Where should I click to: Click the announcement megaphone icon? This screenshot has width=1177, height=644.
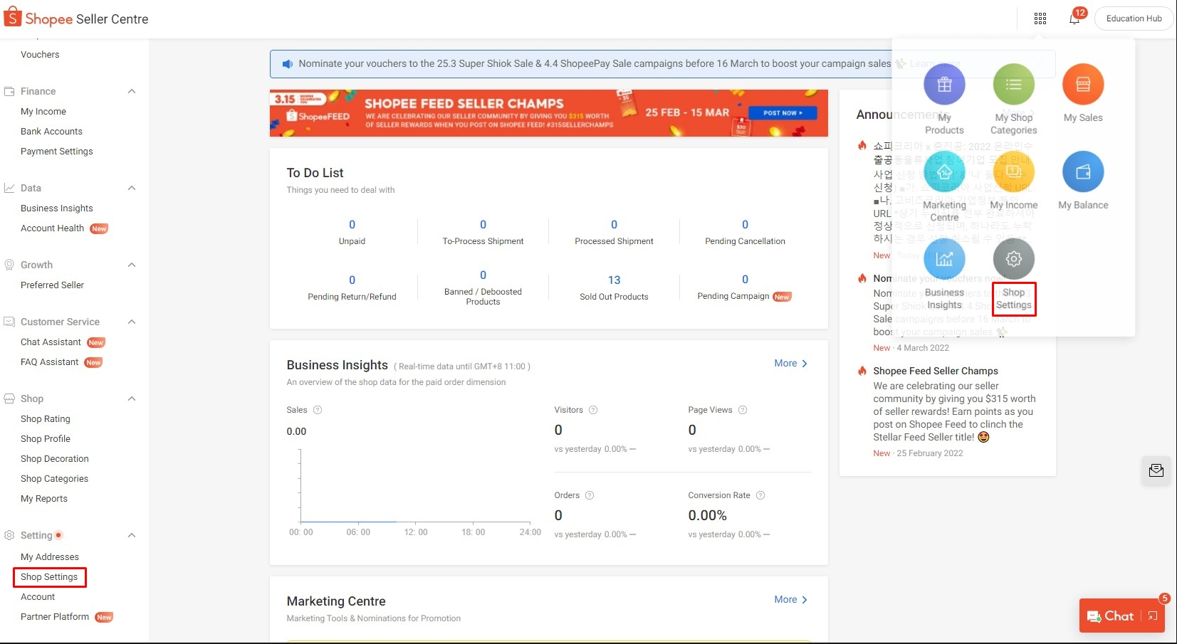coord(287,64)
